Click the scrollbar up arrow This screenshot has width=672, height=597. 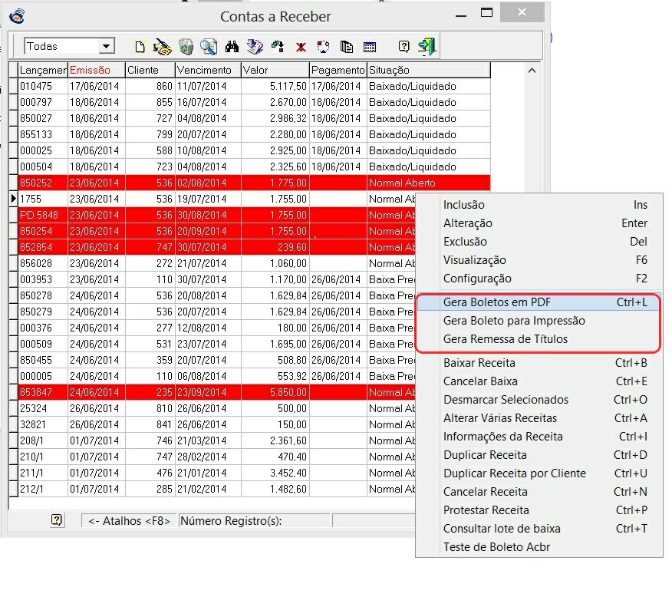[x=532, y=71]
